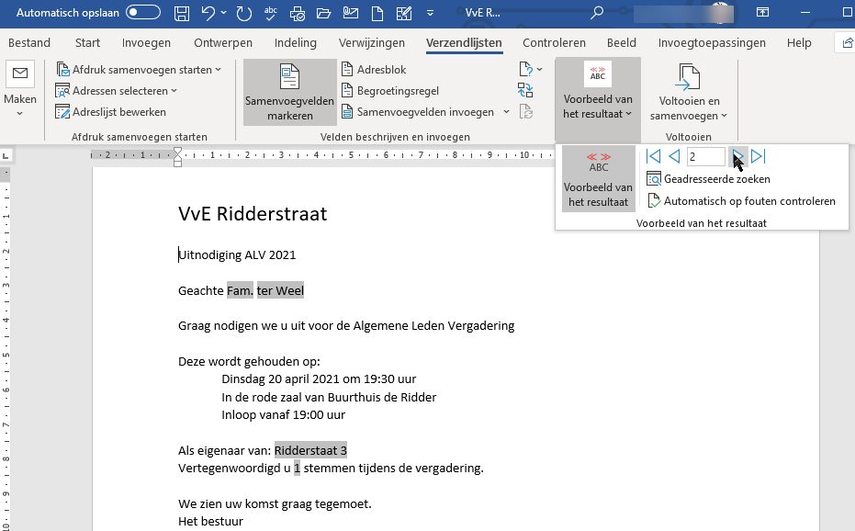The image size is (855, 531).
Task: Click the Share icon at ribbon right
Action: pos(847,42)
